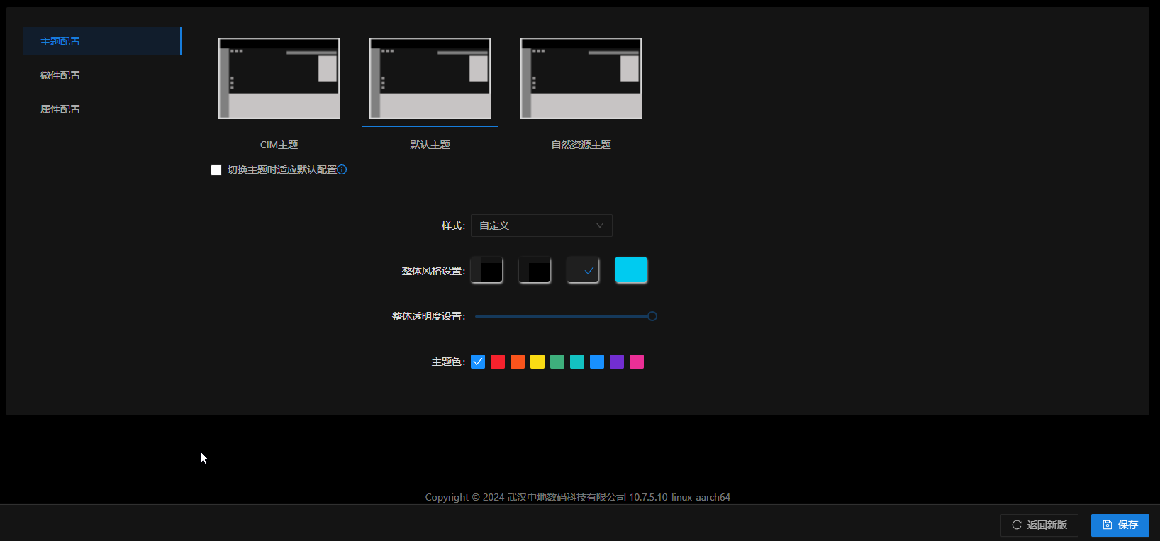Select the checked blue theme color
Image resolution: width=1160 pixels, height=541 pixels.
(478, 362)
